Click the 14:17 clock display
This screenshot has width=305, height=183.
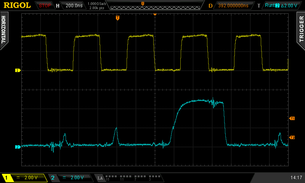click(x=296, y=178)
